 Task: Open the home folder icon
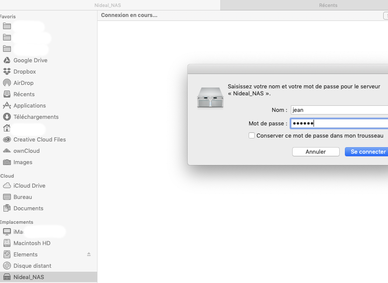point(7,128)
